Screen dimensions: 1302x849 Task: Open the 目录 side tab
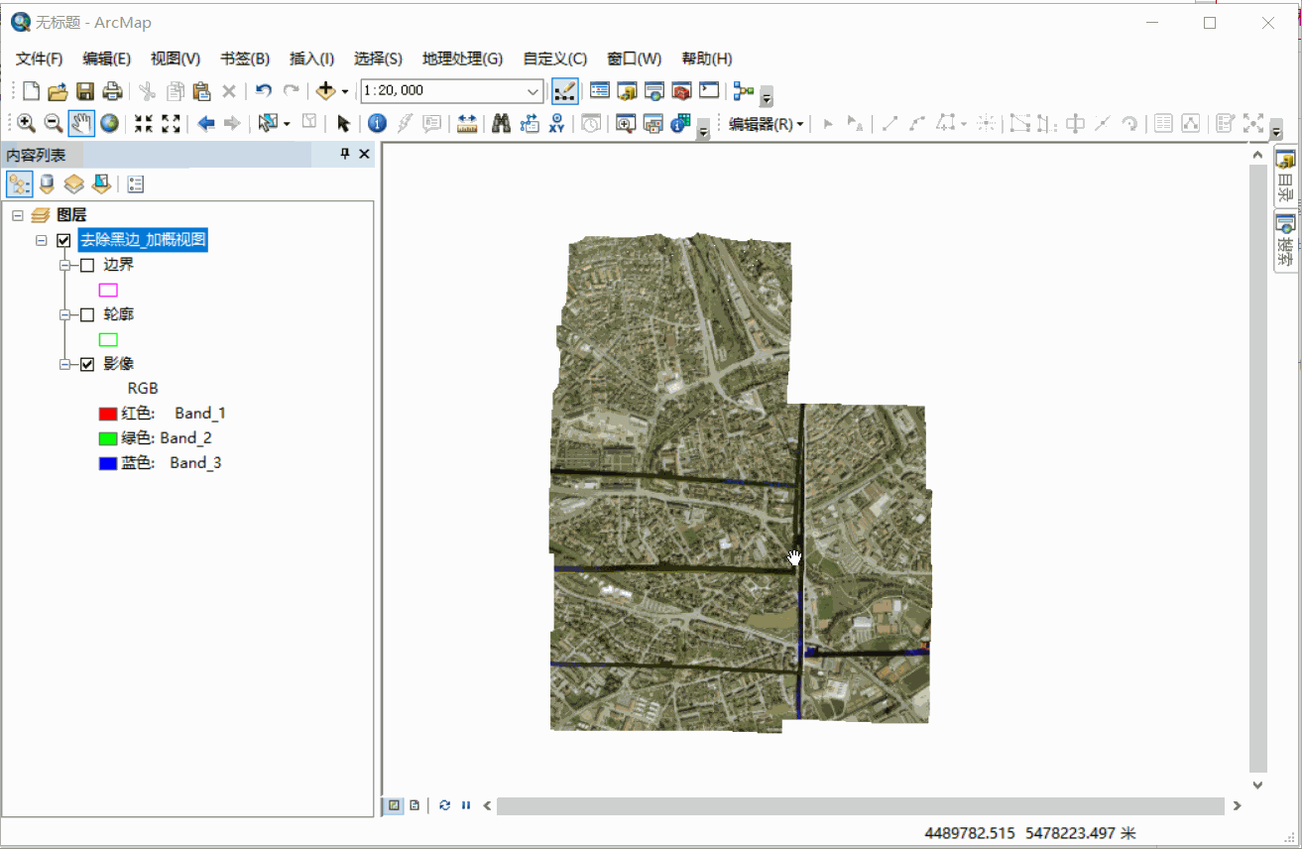coord(1286,177)
